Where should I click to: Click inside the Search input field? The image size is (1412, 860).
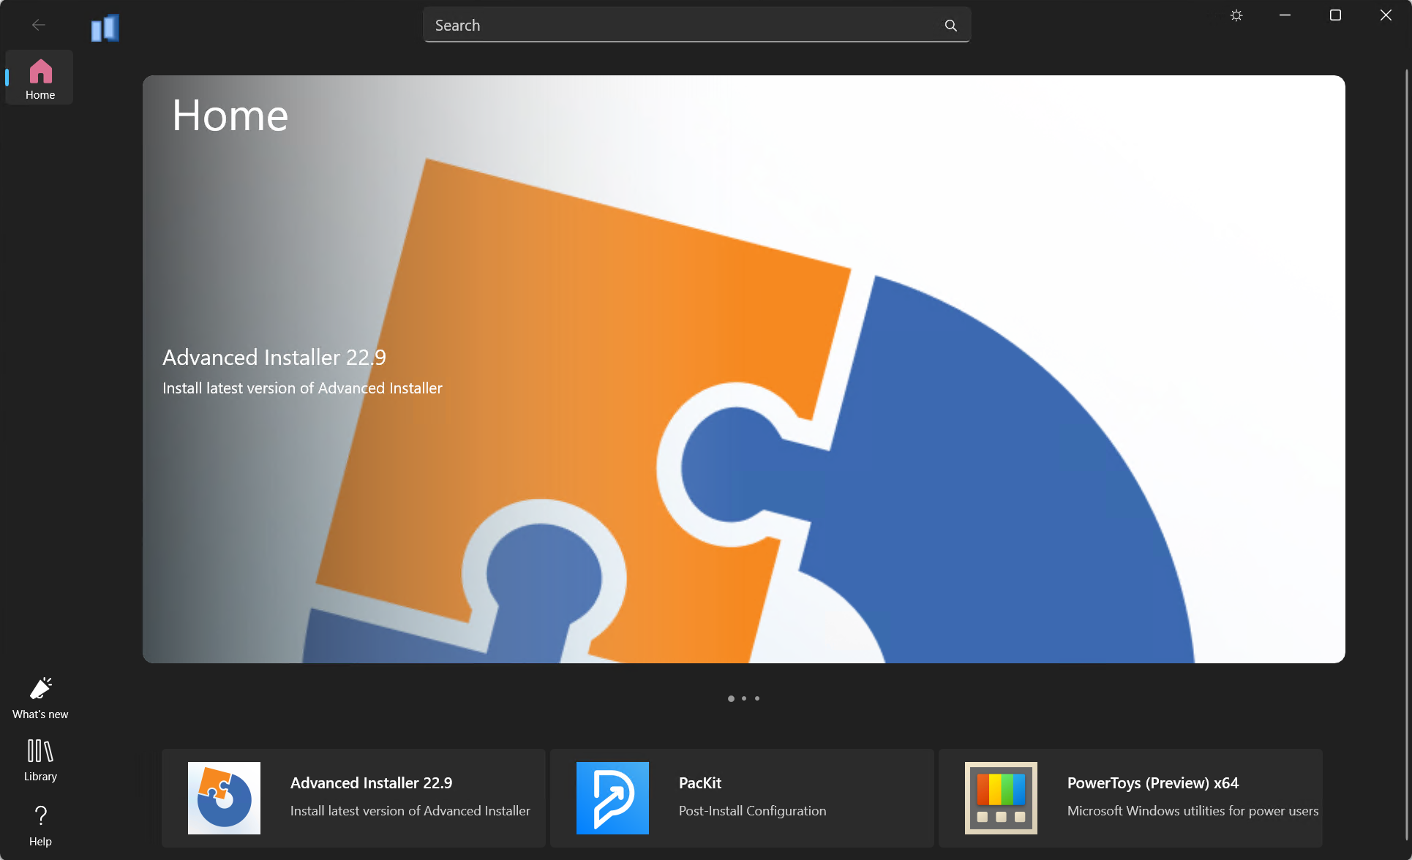pyautogui.click(x=696, y=26)
